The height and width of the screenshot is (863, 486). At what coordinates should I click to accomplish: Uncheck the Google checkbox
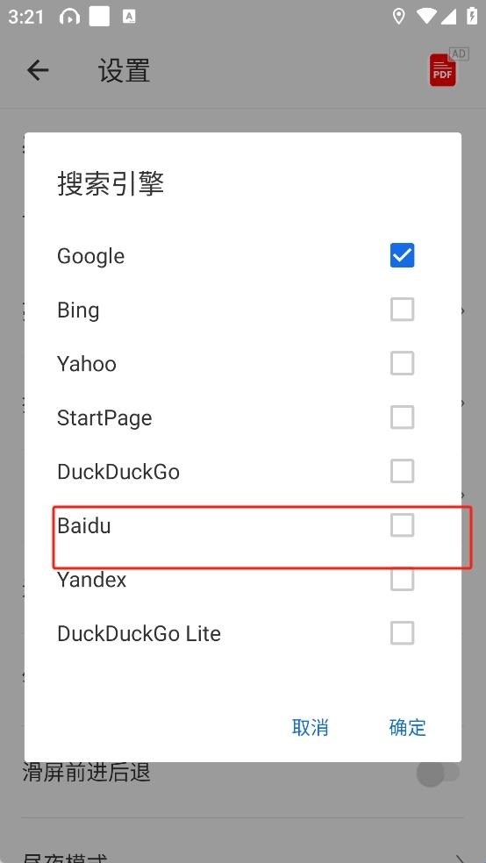(403, 255)
